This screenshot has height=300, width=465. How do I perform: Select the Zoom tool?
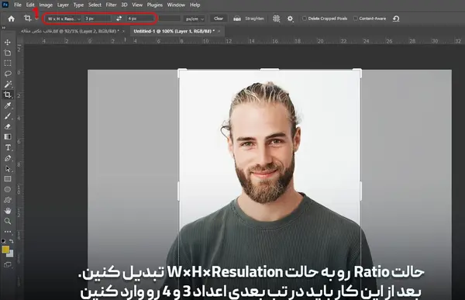click(x=8, y=221)
